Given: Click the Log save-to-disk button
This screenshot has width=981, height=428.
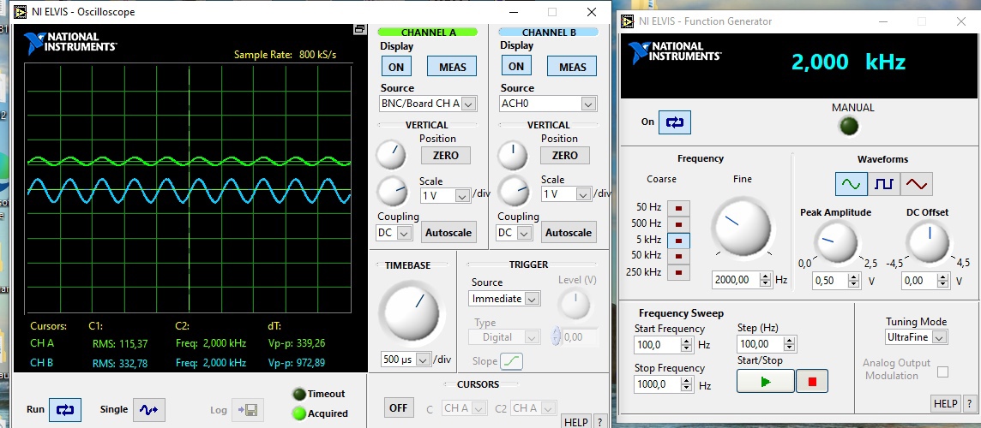Looking at the screenshot, I should [x=248, y=410].
